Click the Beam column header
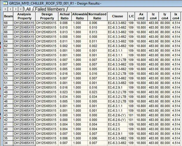The image size is (182, 146). (x=8, y=16)
